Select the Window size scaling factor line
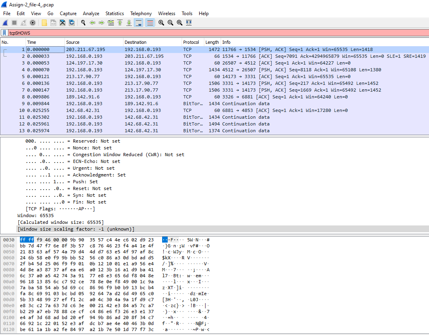 [75, 229]
